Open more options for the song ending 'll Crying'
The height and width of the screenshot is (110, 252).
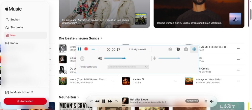click(x=238, y=70)
